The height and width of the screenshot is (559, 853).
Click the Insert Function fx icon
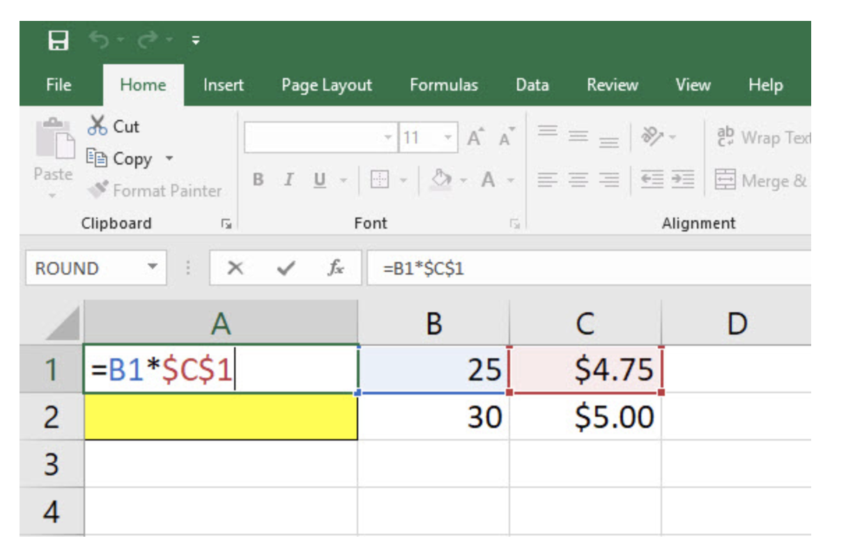(335, 268)
